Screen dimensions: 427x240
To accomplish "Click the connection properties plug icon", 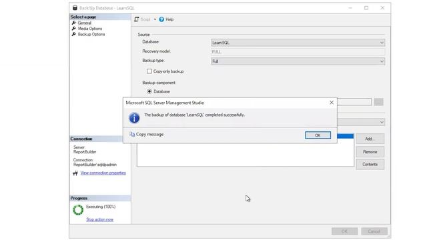I will pos(75,173).
